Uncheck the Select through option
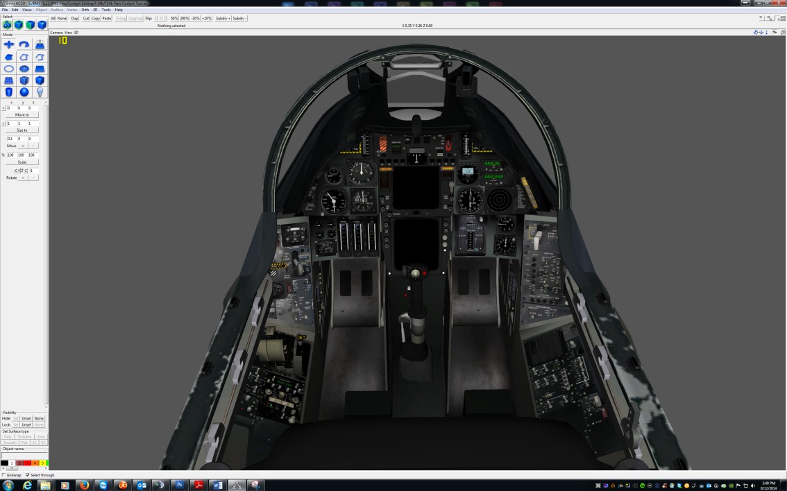The width and height of the screenshot is (787, 491). pyautogui.click(x=27, y=475)
